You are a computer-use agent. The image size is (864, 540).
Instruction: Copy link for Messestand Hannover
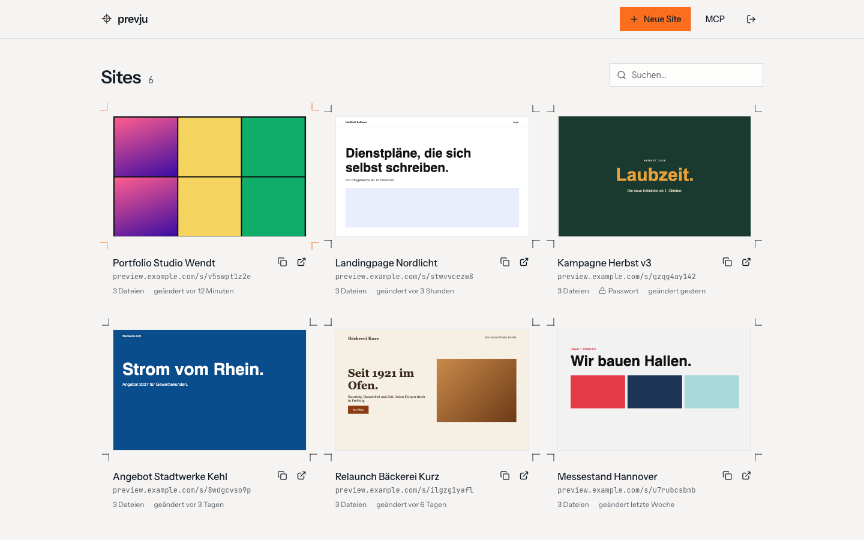pos(727,476)
